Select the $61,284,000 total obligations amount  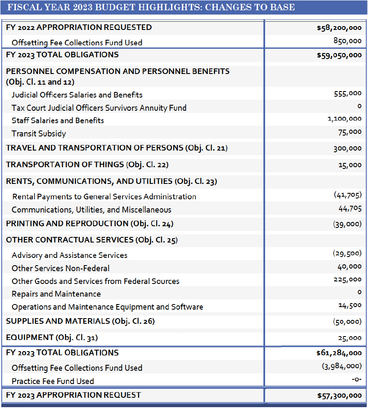click(339, 353)
